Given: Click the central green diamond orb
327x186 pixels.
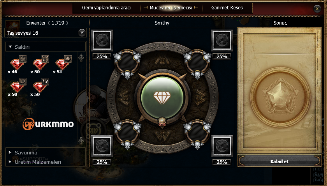Looking at the screenshot, I should [x=162, y=98].
